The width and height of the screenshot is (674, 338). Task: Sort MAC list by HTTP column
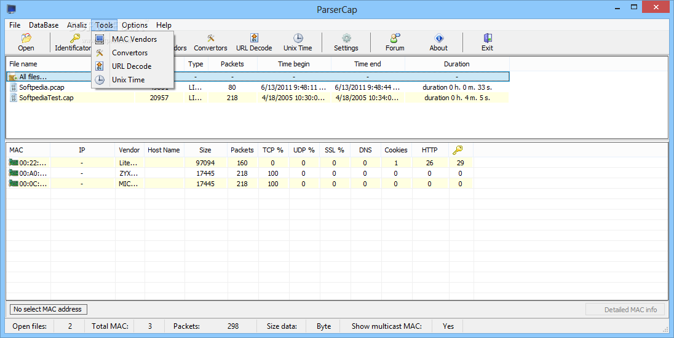[429, 150]
